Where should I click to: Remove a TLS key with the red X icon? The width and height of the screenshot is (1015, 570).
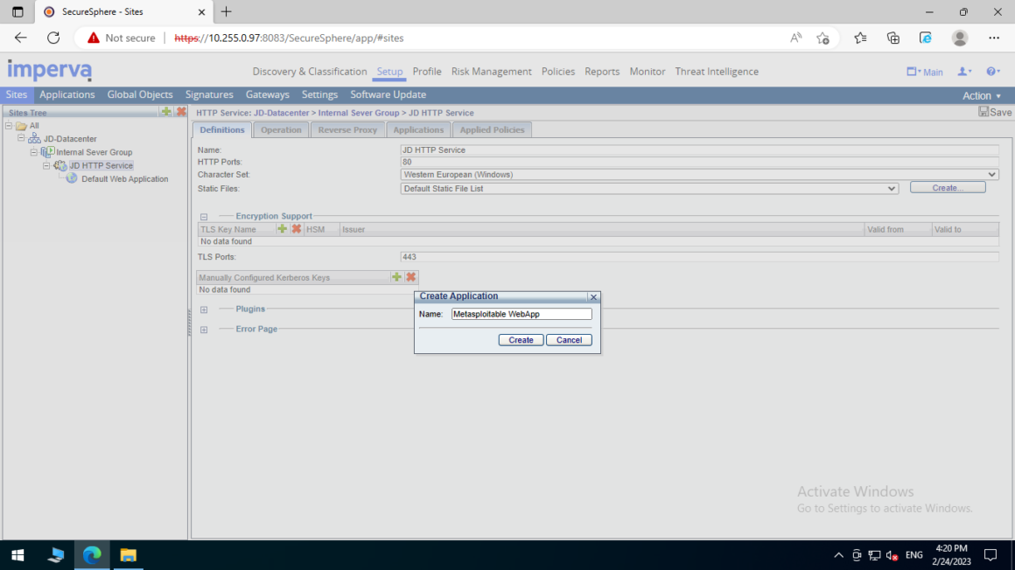click(297, 228)
